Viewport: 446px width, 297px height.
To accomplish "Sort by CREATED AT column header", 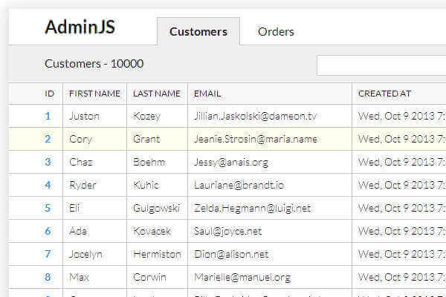I will click(384, 94).
